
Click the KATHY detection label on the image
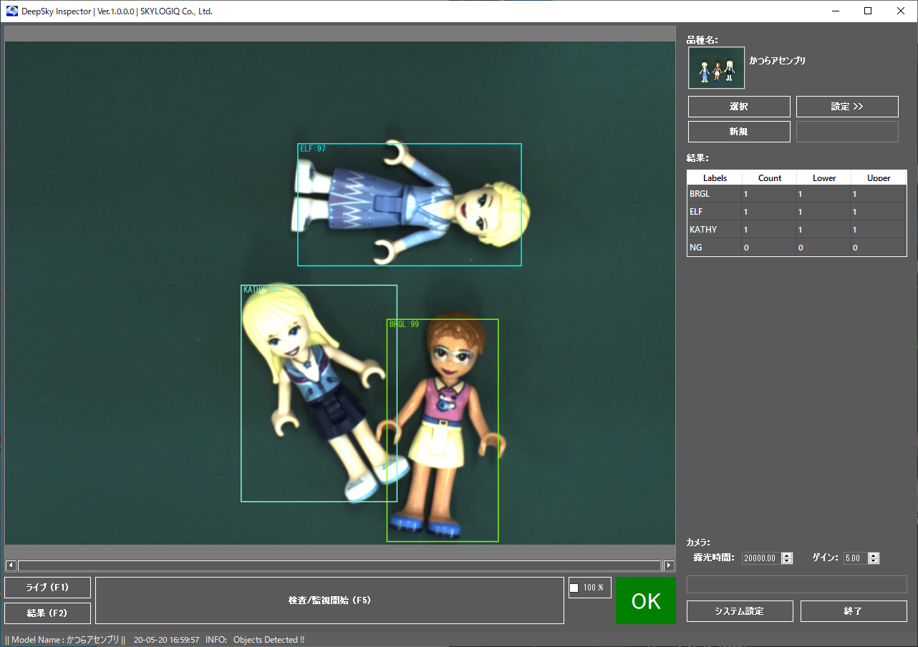(x=259, y=290)
